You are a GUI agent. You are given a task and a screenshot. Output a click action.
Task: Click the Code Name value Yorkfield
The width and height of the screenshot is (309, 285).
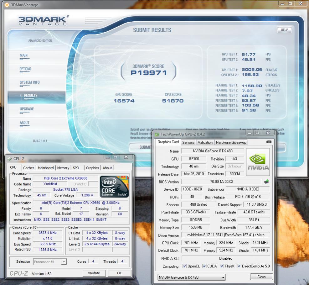coord(50,184)
